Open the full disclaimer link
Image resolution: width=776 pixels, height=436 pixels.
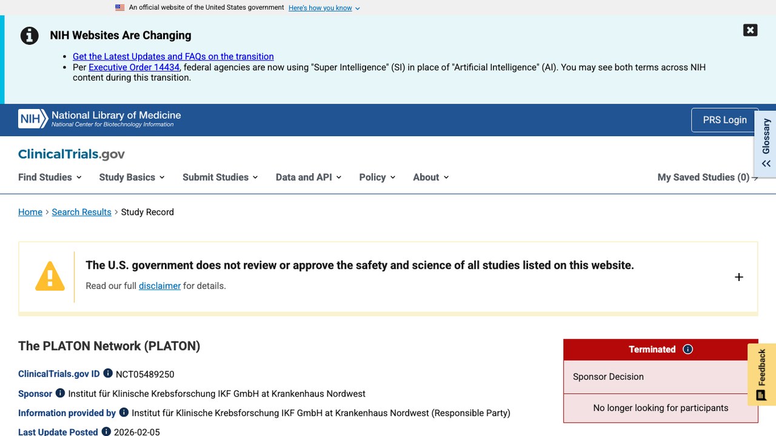pos(159,286)
